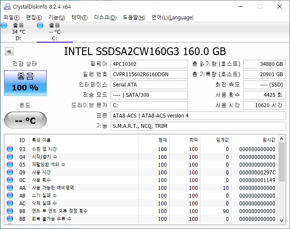This screenshot has width=290, height=229.
Task: Select the 사용 가능한 예비영역 attribute row
Action: click(x=141, y=188)
